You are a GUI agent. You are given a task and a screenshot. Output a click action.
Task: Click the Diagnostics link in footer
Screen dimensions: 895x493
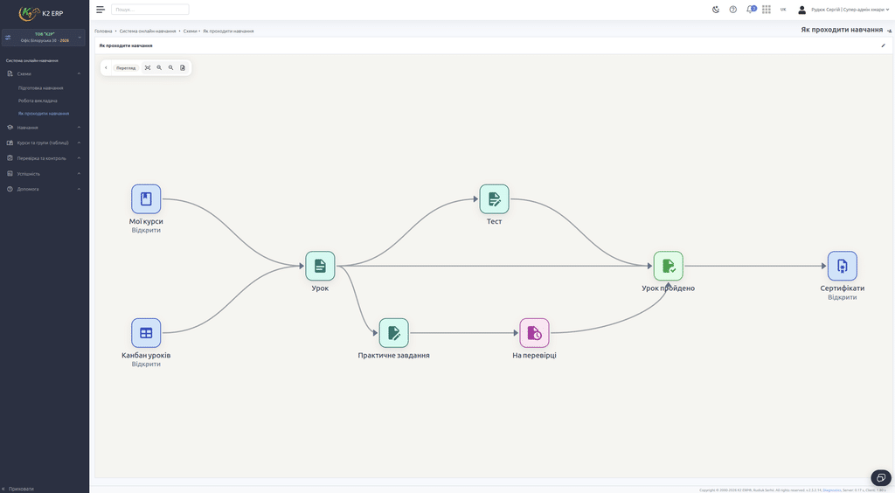[x=831, y=490]
